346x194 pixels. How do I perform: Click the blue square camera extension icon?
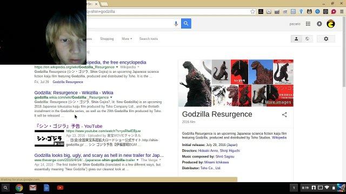(x=293, y=11)
